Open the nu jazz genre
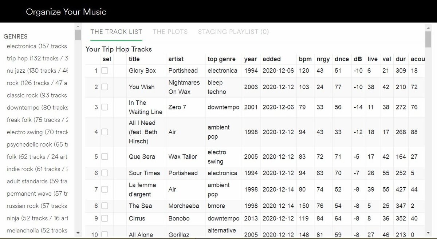 click(x=37, y=71)
